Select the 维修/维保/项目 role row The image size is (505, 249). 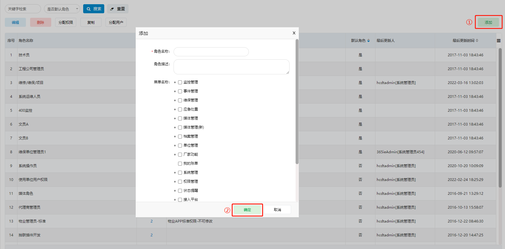tap(250, 83)
